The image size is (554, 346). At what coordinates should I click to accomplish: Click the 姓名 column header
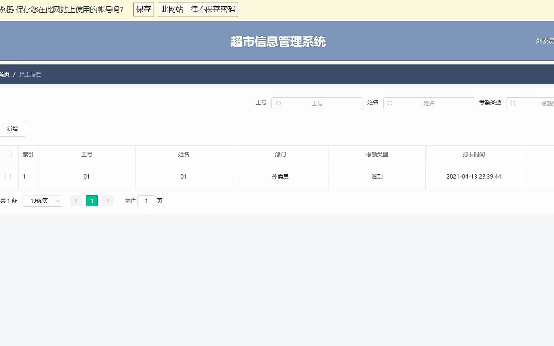pyautogui.click(x=183, y=154)
